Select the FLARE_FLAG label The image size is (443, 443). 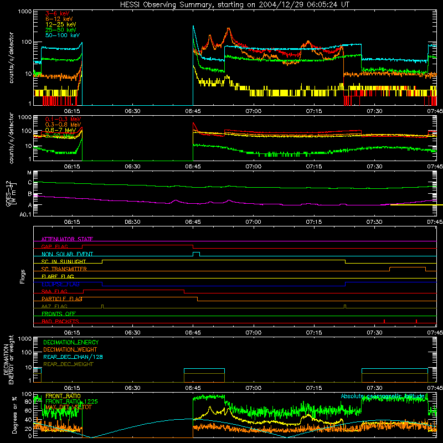(58, 276)
